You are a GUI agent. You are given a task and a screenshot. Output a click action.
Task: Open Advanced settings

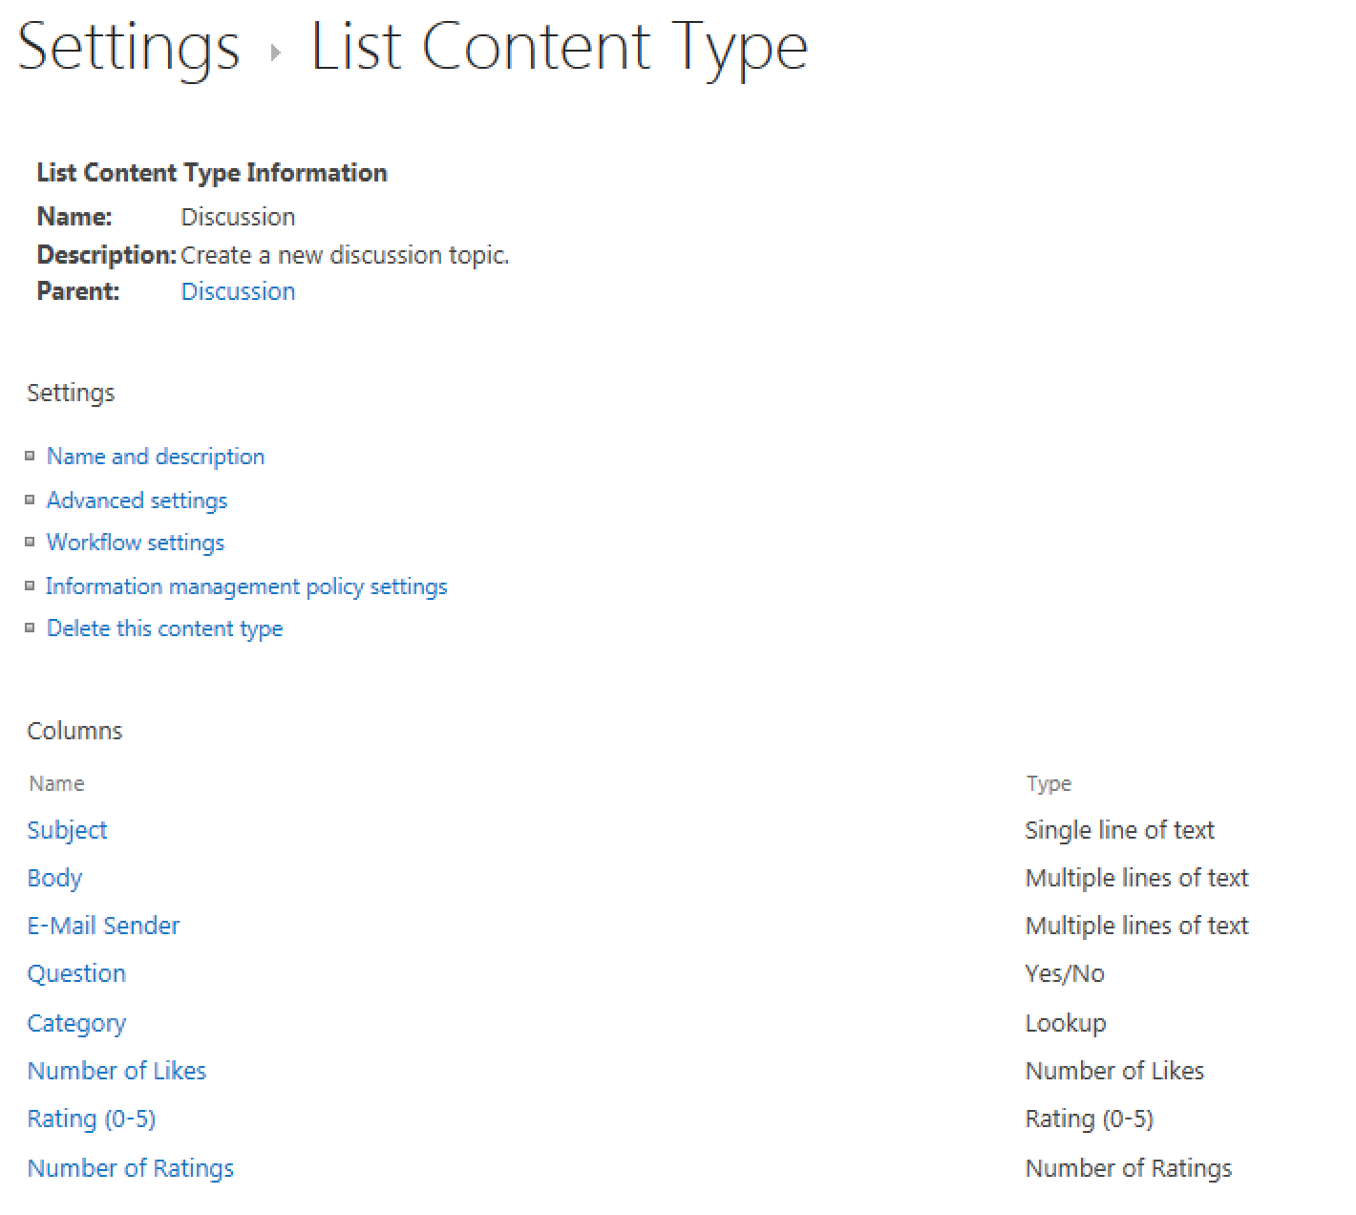[138, 501]
